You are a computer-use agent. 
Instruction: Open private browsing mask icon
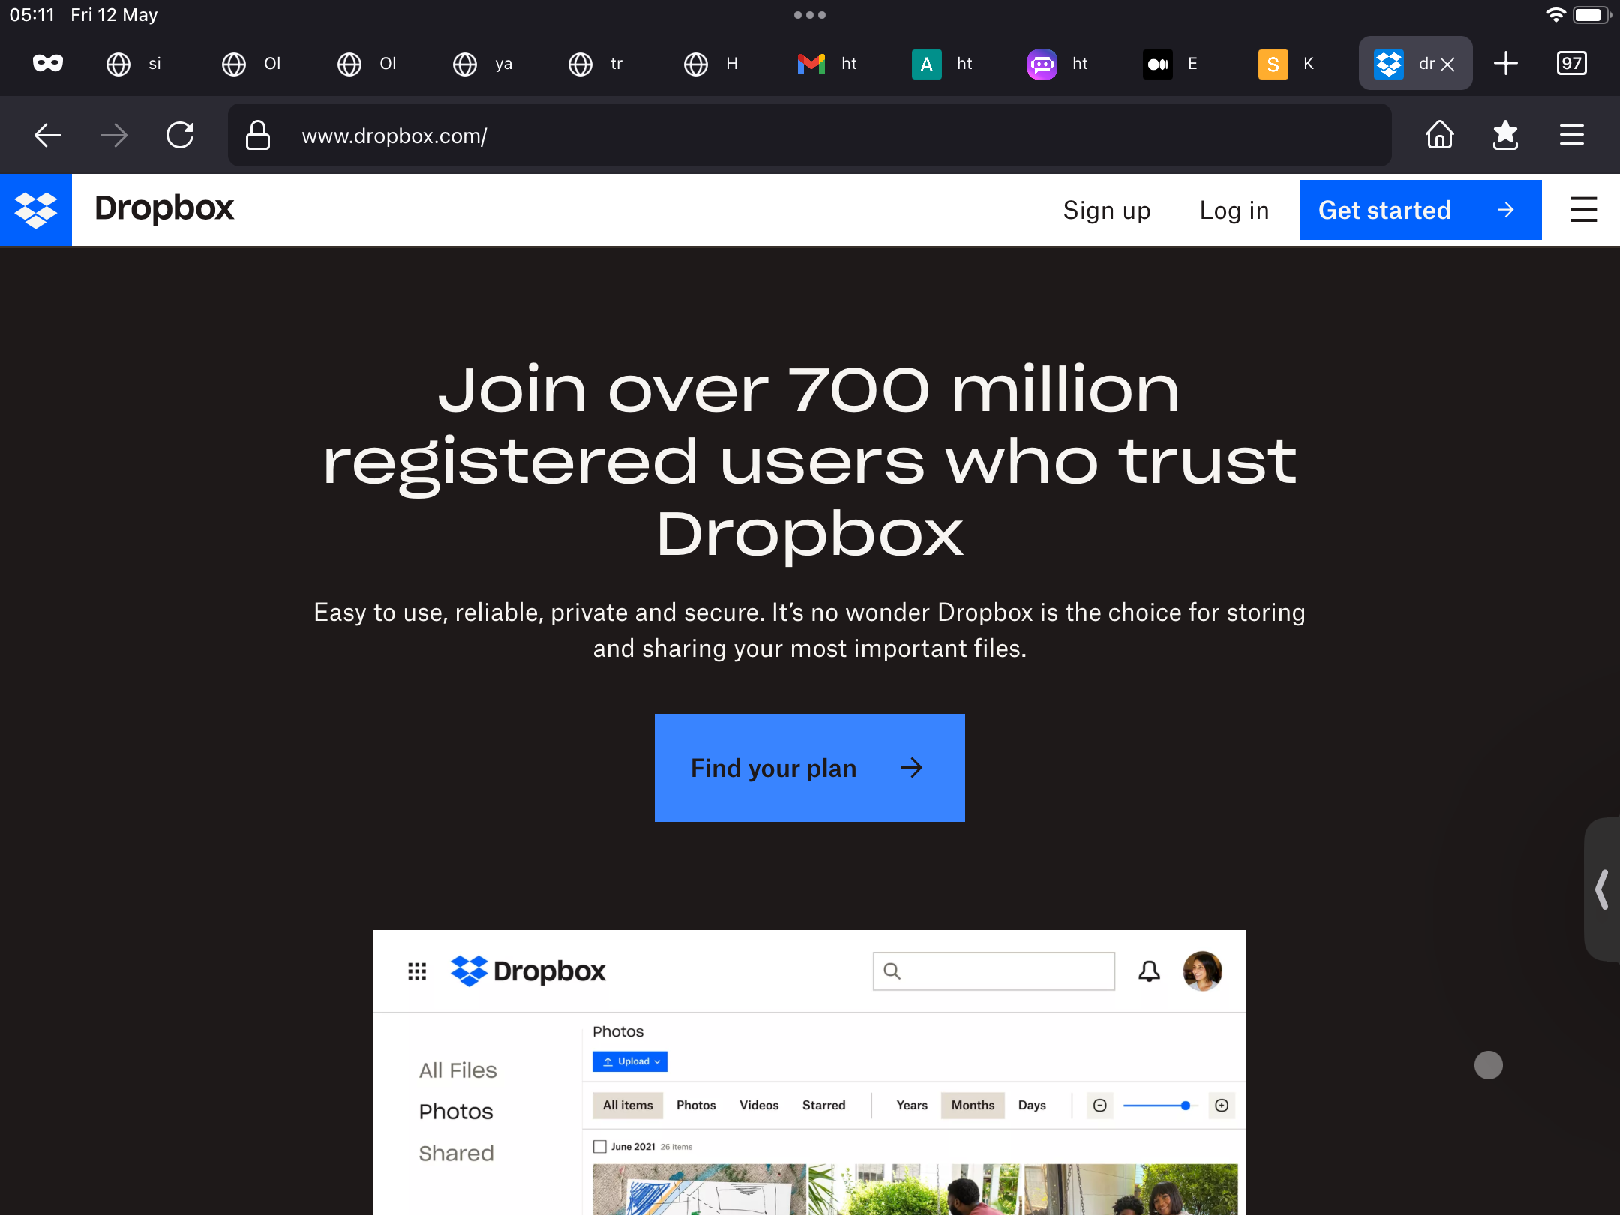[48, 63]
